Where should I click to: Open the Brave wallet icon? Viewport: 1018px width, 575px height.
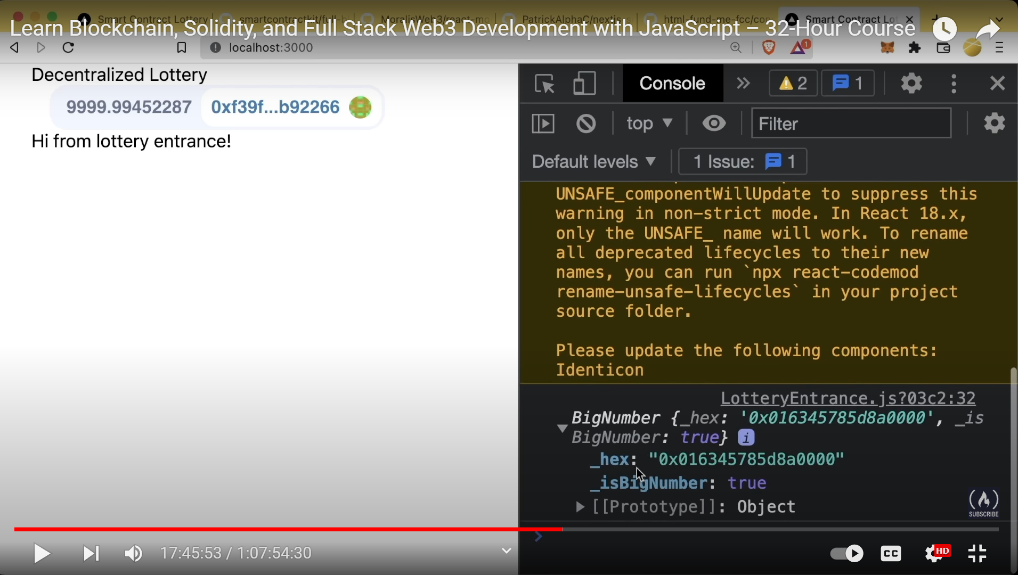[x=943, y=48]
